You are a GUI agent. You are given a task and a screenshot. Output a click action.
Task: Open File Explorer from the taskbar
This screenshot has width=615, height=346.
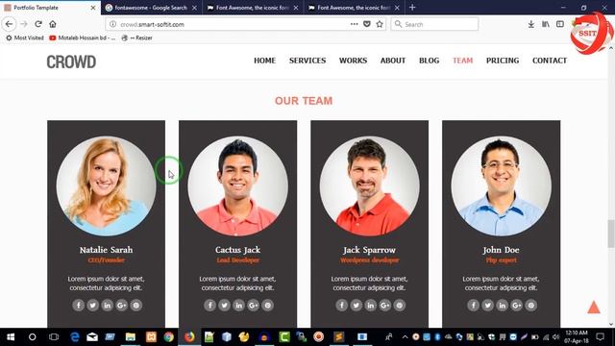(131, 337)
